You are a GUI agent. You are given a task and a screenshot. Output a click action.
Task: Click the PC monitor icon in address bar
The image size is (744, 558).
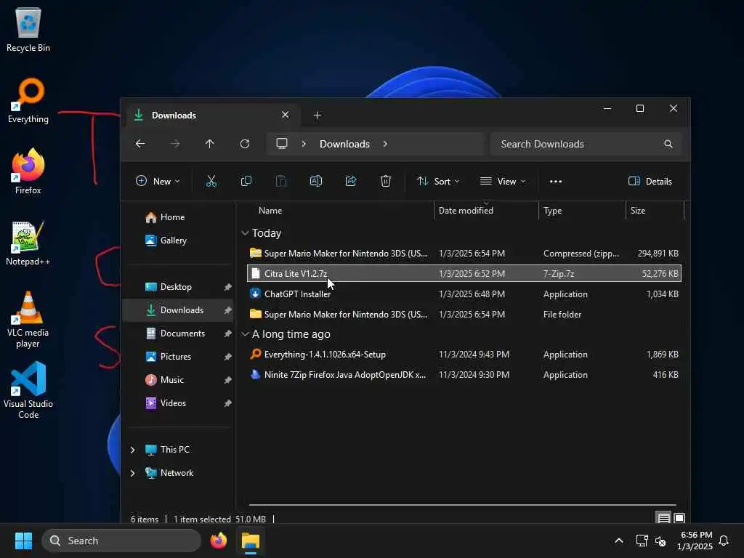coord(282,143)
